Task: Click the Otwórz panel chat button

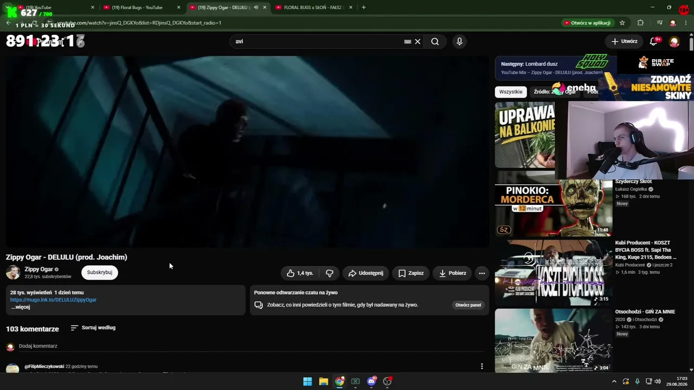Action: coord(468,305)
